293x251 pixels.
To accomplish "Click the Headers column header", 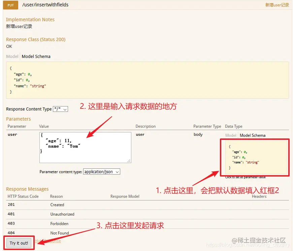I will (259, 196).
